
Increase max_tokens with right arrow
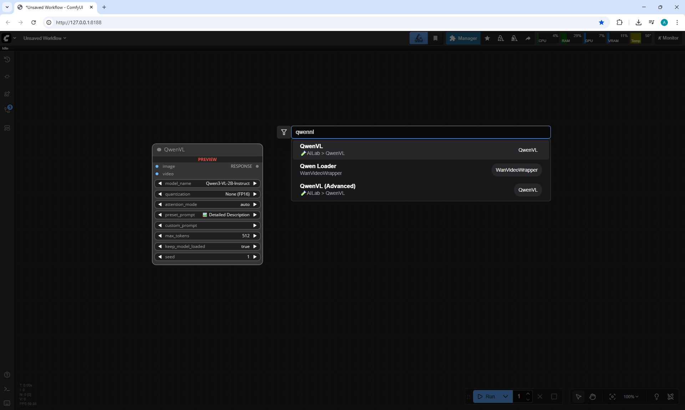pos(255,236)
